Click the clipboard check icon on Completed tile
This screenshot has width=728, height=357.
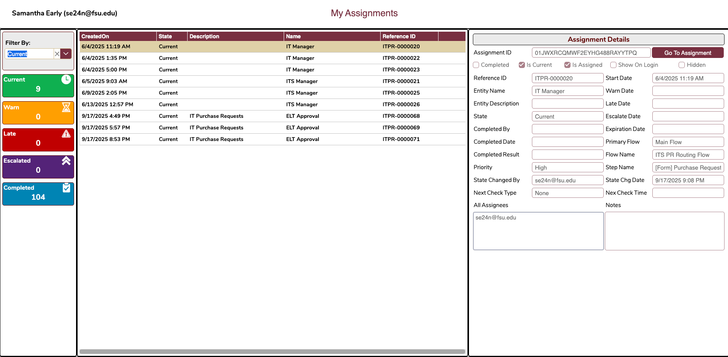(66, 188)
